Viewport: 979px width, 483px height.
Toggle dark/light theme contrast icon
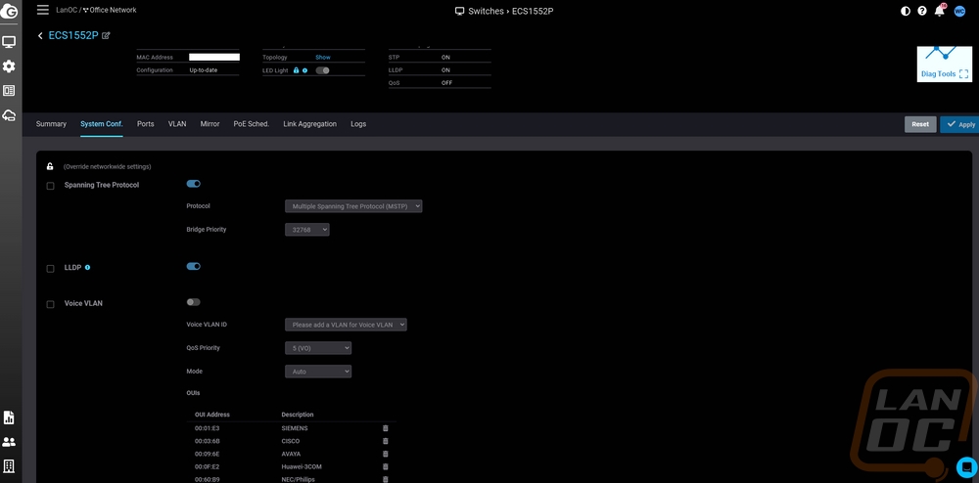906,11
